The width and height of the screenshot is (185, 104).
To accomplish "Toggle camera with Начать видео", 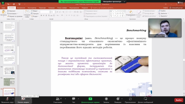I will [x=23, y=100].
